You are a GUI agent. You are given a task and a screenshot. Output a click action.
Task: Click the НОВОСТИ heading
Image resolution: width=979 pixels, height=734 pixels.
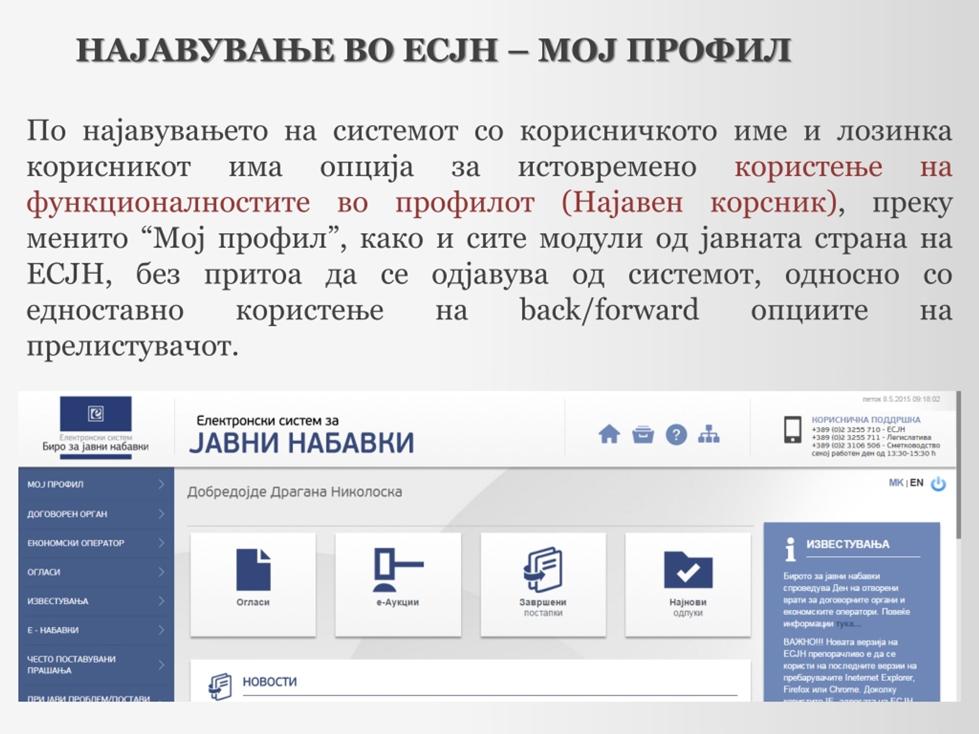pos(270,682)
